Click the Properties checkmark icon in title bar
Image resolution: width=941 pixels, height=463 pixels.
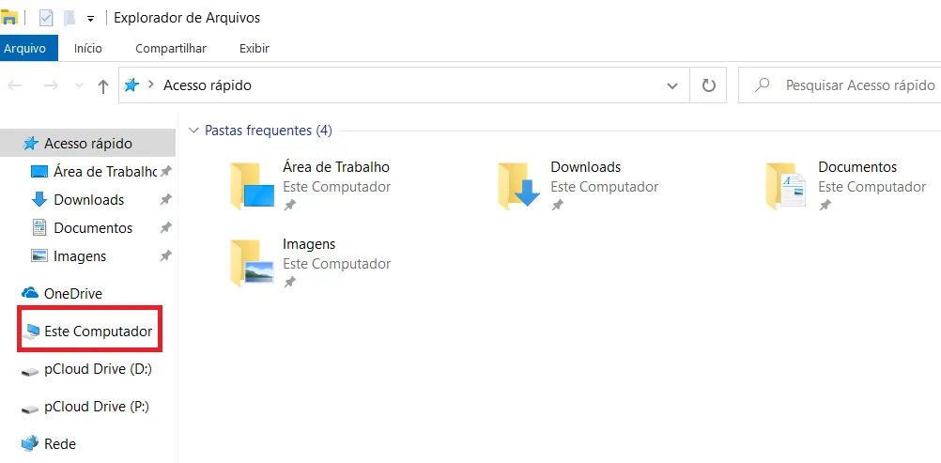click(x=46, y=18)
